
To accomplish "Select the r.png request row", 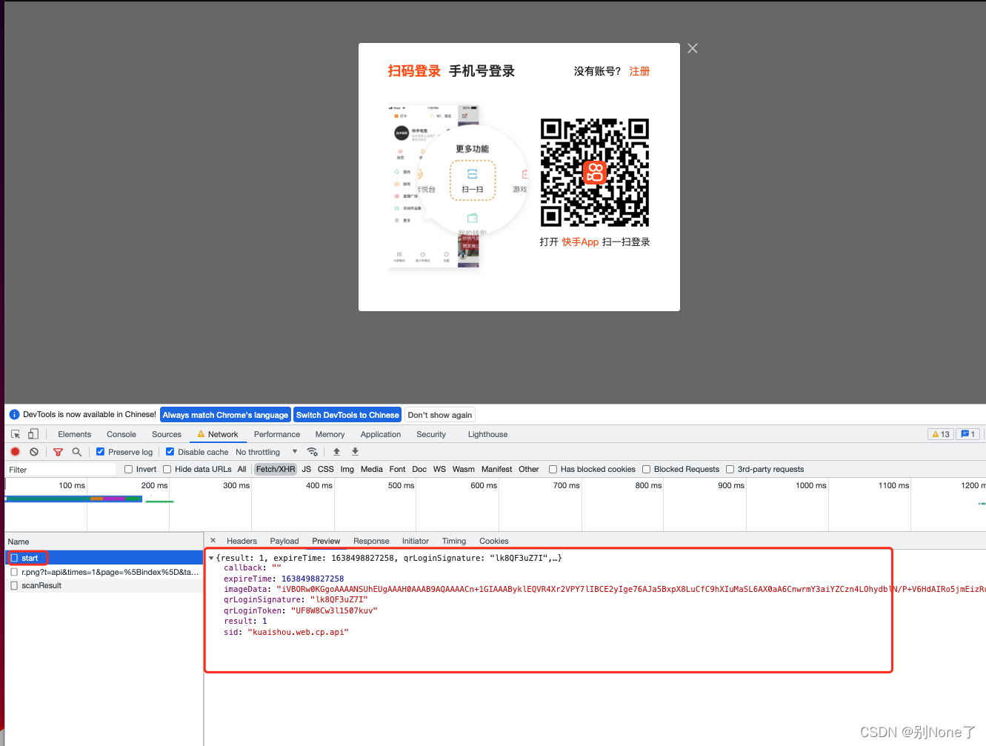I will pyautogui.click(x=104, y=572).
